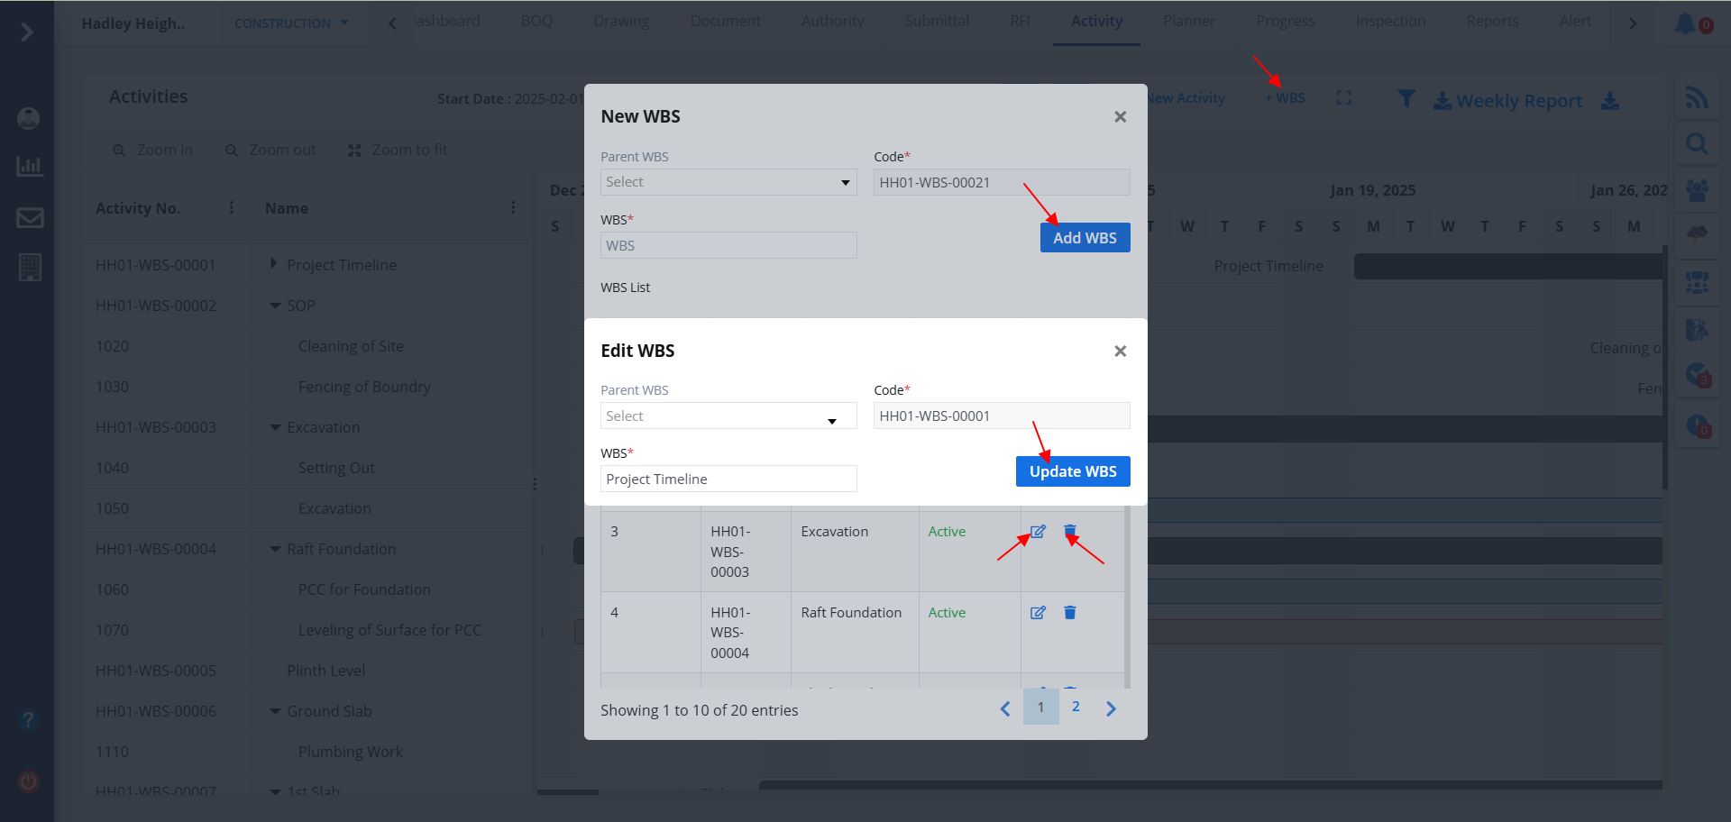Screen dimensions: 1731x822
Task: Open the Parent WBS dropdown in Edit WBS
Action: [x=728, y=416]
